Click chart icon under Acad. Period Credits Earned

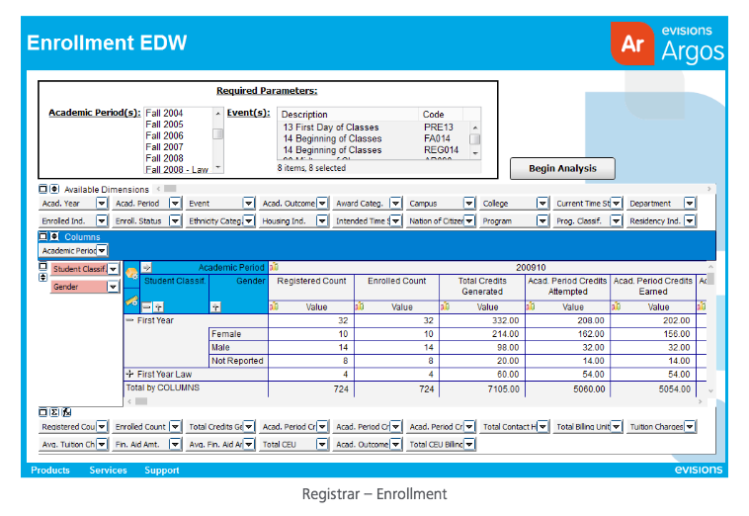coord(617,306)
